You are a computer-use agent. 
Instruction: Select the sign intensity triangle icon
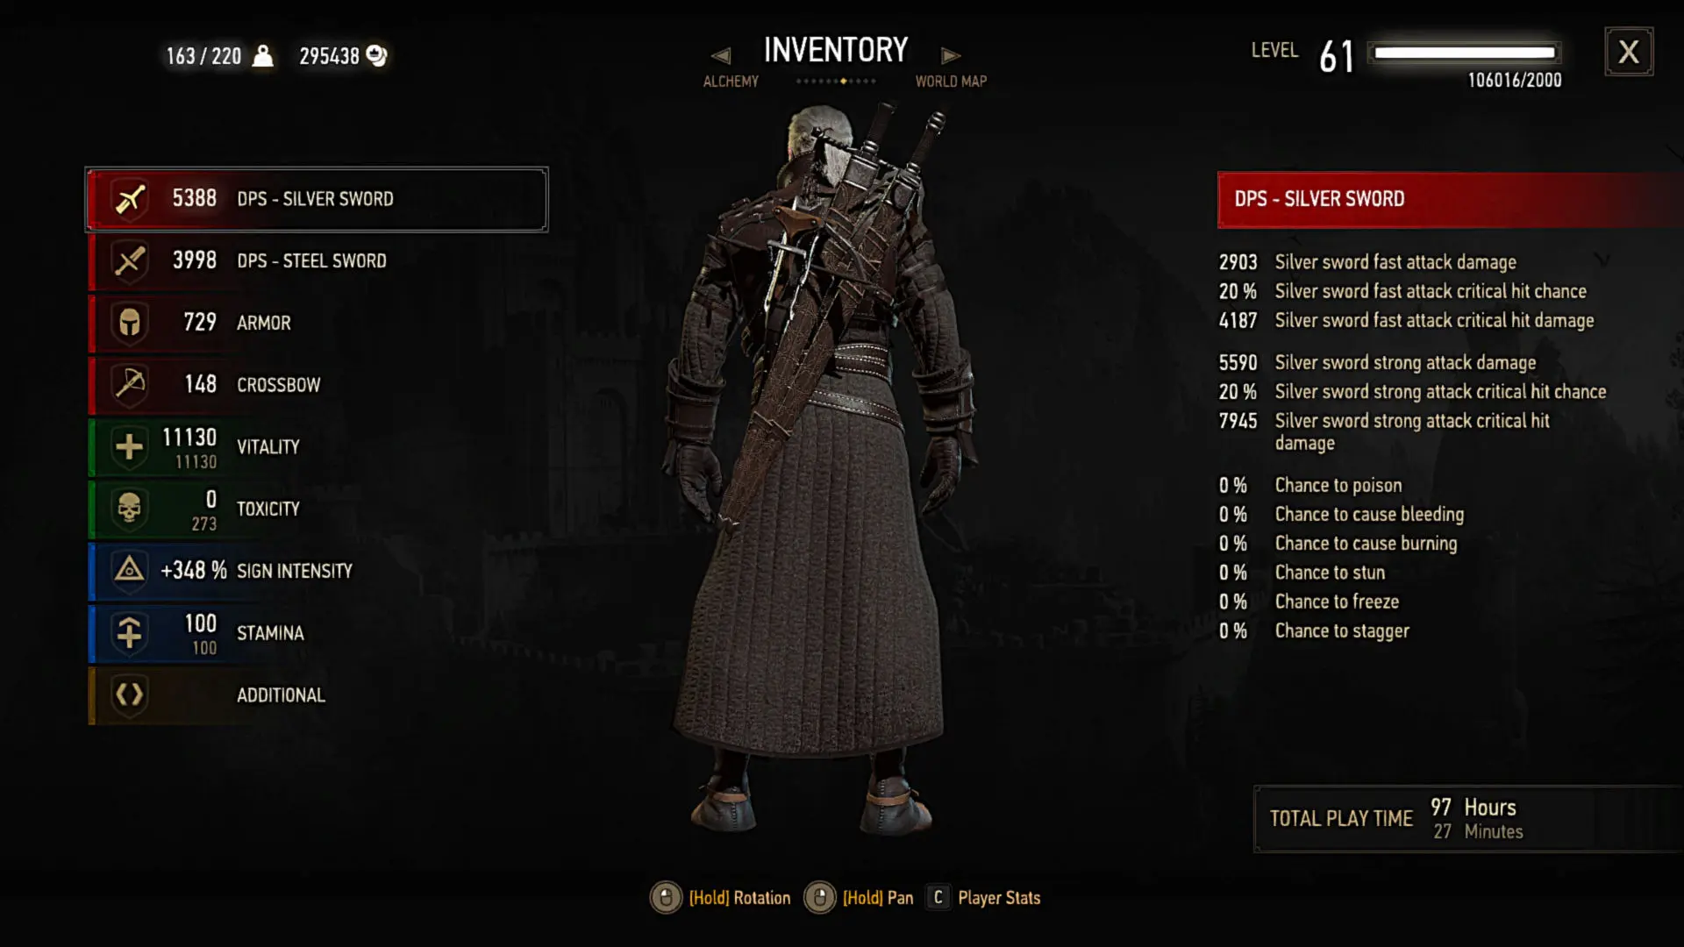click(x=130, y=570)
